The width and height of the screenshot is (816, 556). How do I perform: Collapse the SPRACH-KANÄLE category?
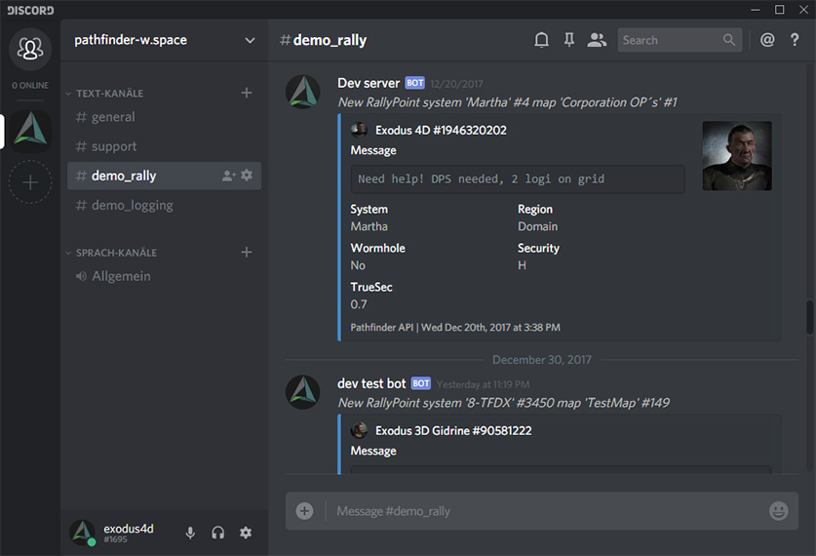click(115, 253)
